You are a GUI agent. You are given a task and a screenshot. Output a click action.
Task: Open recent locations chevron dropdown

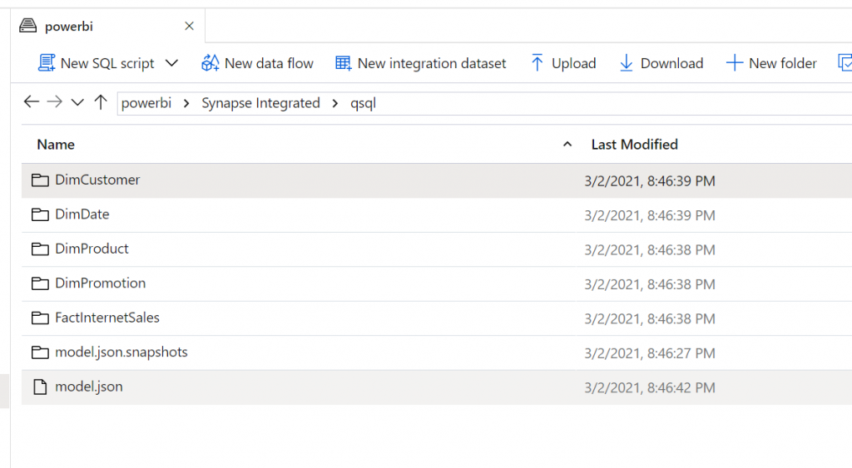click(x=77, y=102)
